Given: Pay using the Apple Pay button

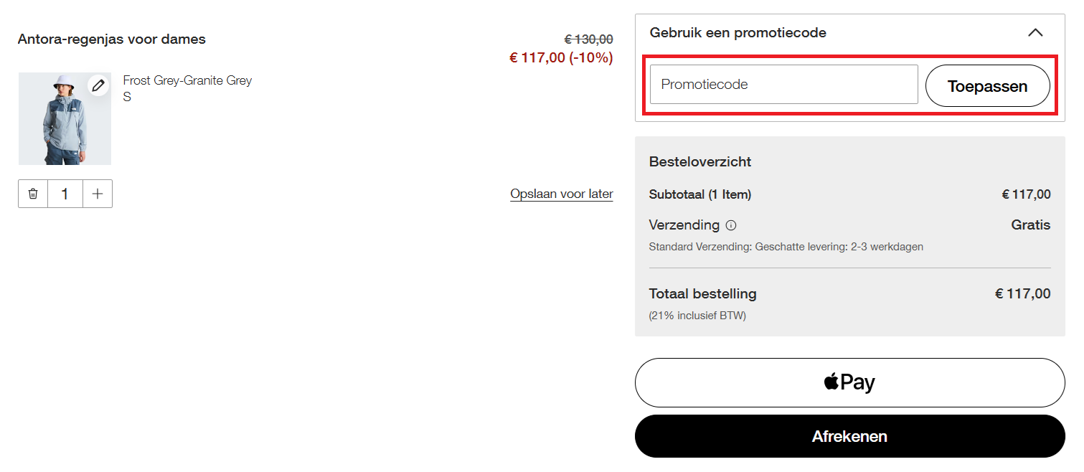Looking at the screenshot, I should [x=849, y=382].
